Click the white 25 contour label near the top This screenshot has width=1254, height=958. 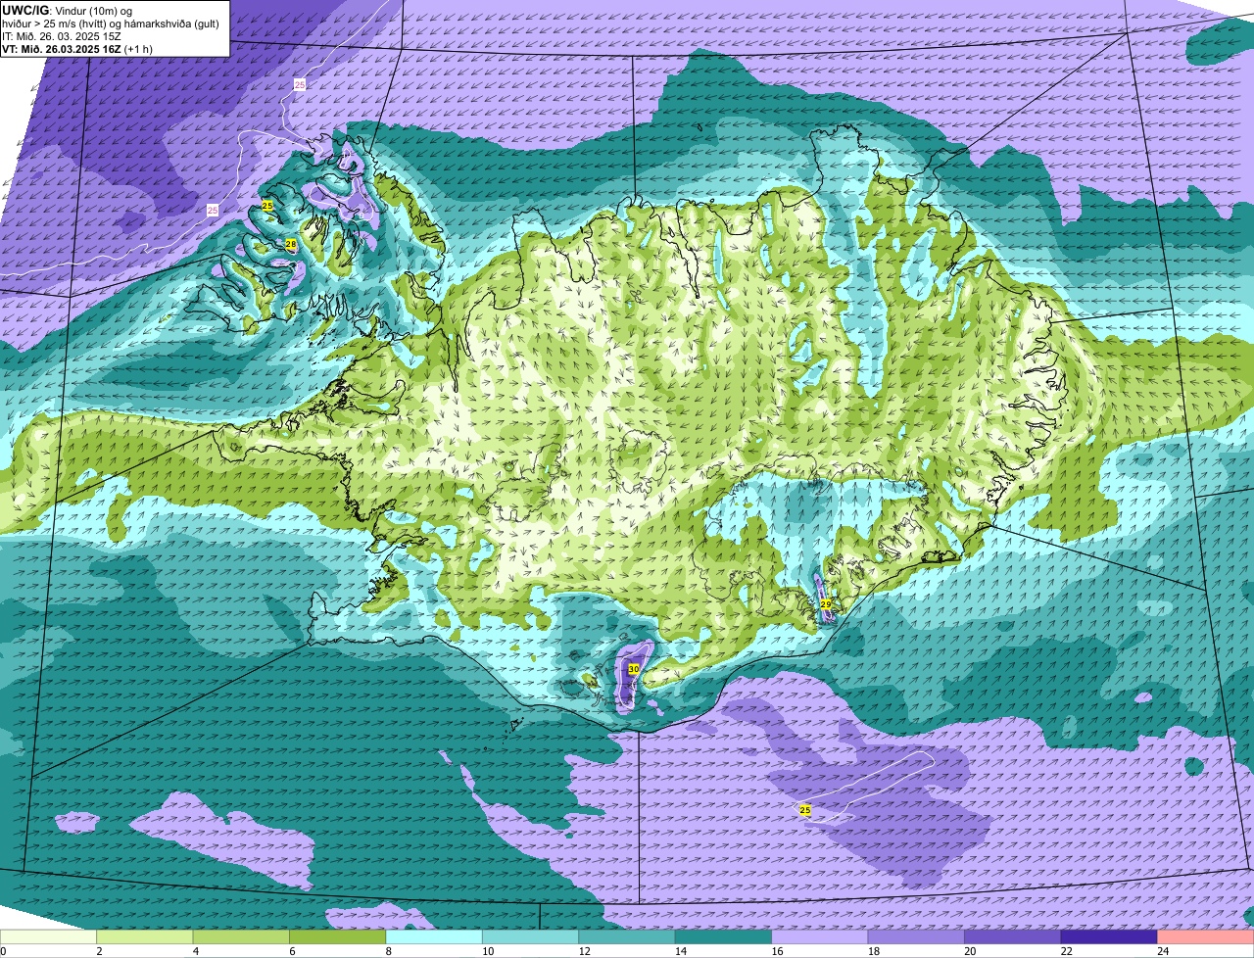(x=300, y=85)
